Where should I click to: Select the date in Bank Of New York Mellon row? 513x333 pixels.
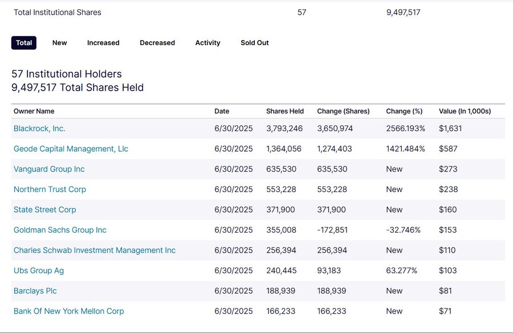tap(234, 311)
